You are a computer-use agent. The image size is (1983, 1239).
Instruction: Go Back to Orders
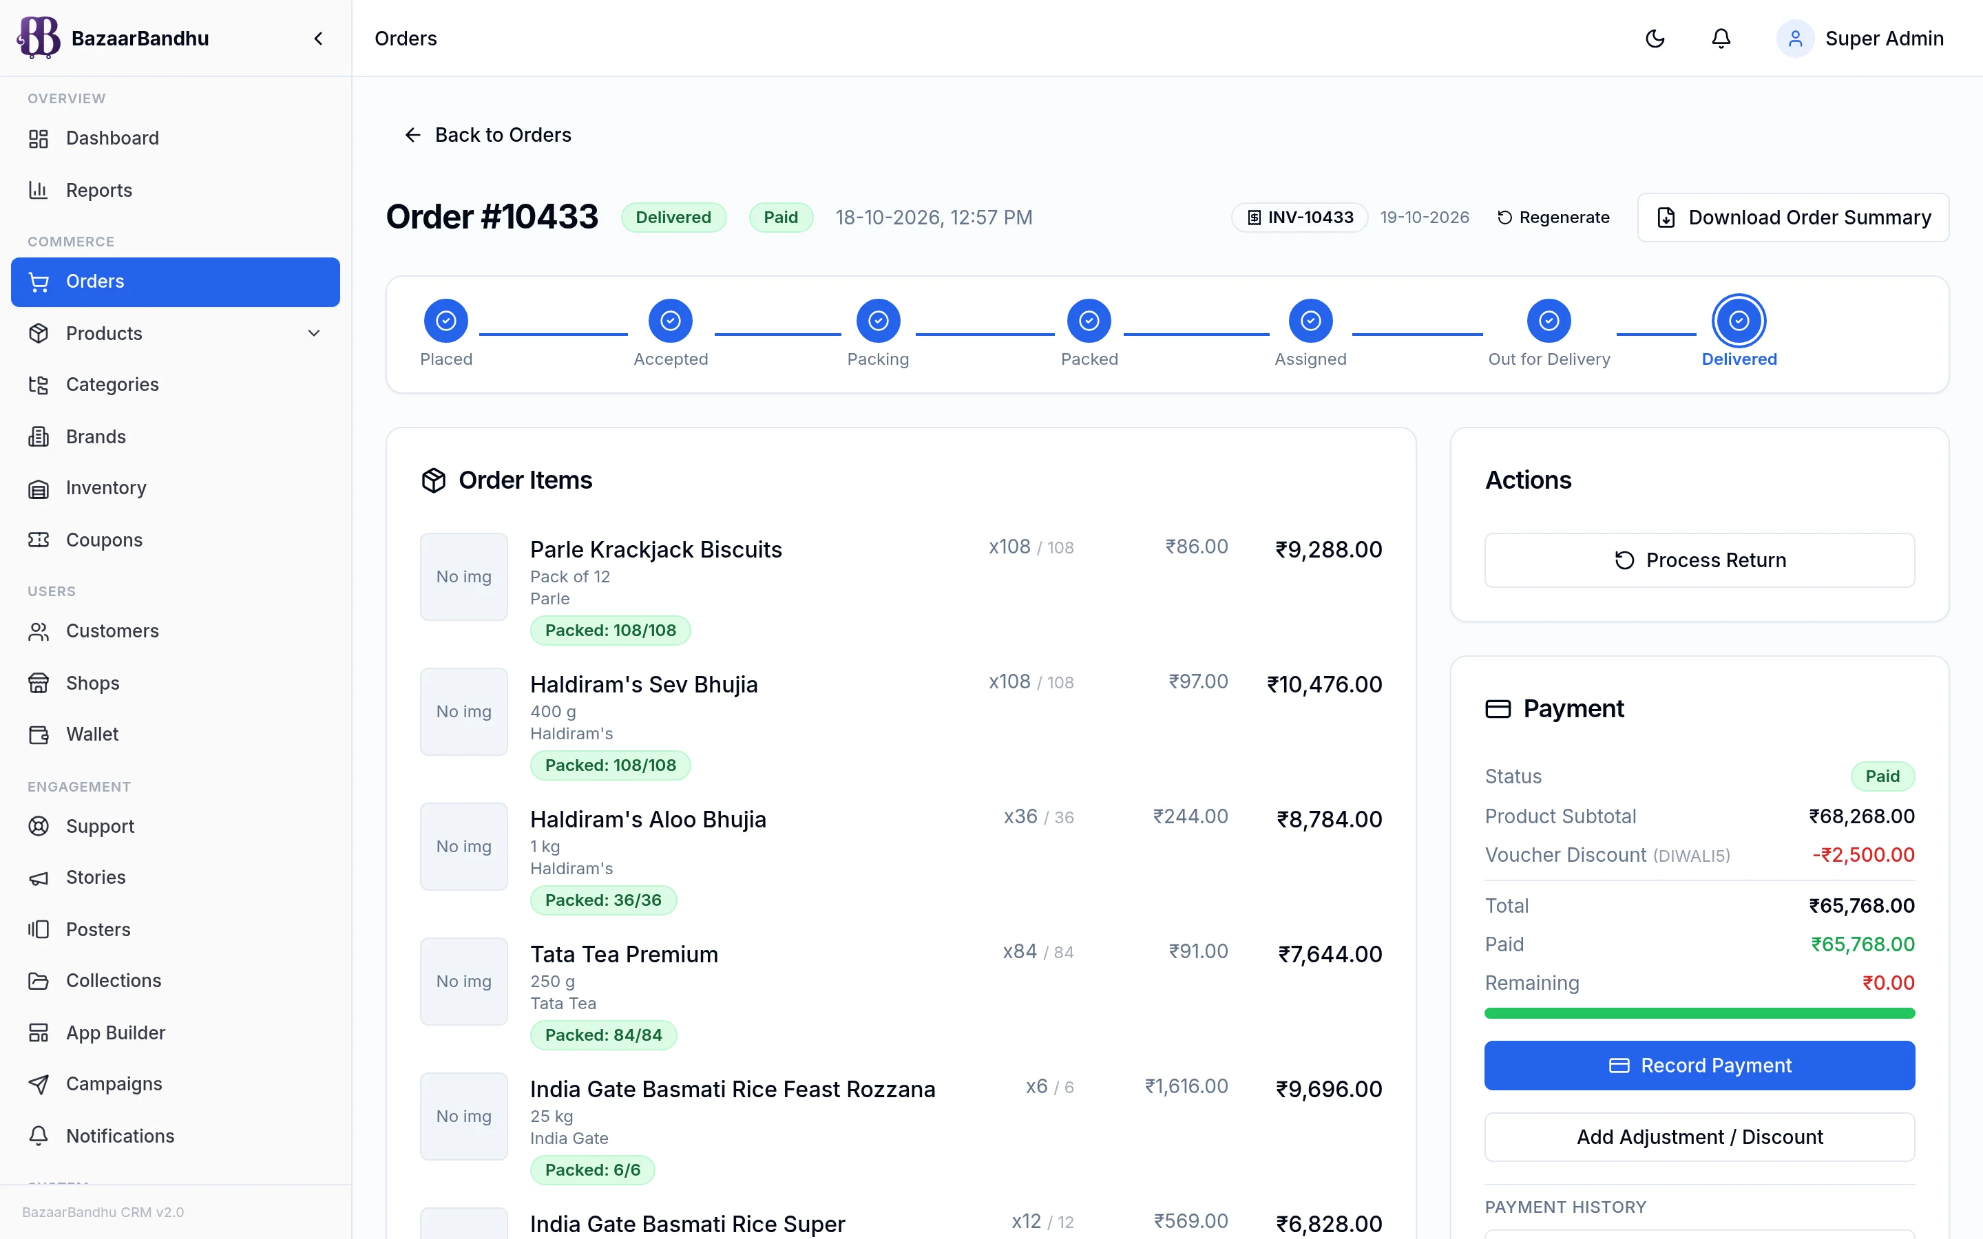tap(487, 135)
